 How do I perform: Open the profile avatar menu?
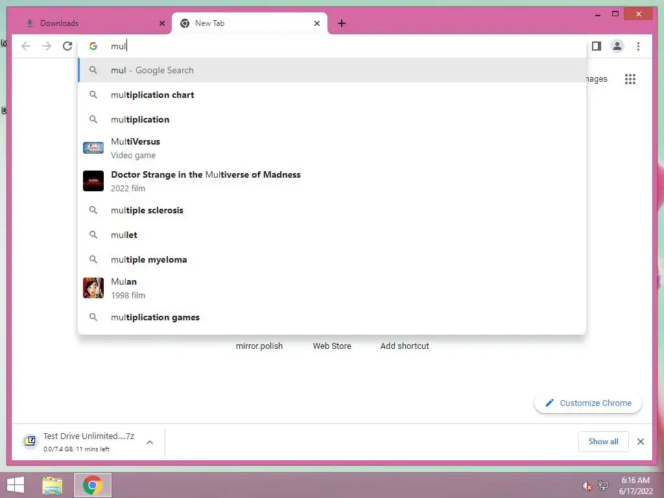617,46
